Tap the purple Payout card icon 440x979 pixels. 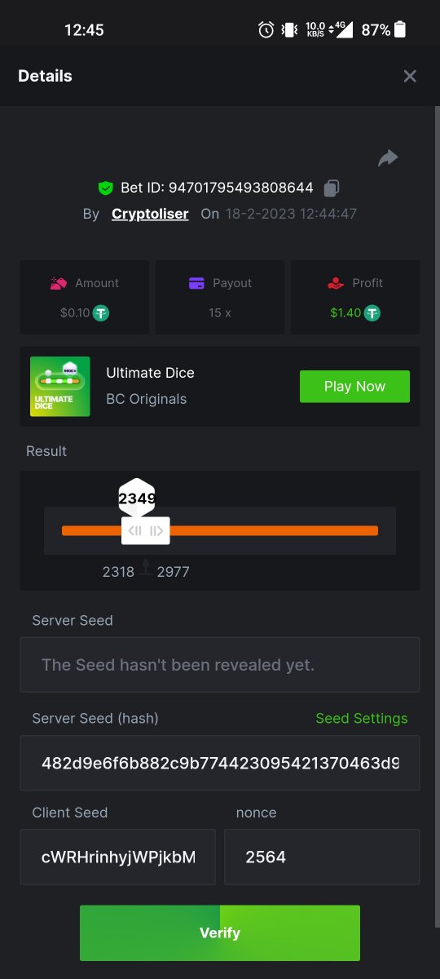click(196, 283)
